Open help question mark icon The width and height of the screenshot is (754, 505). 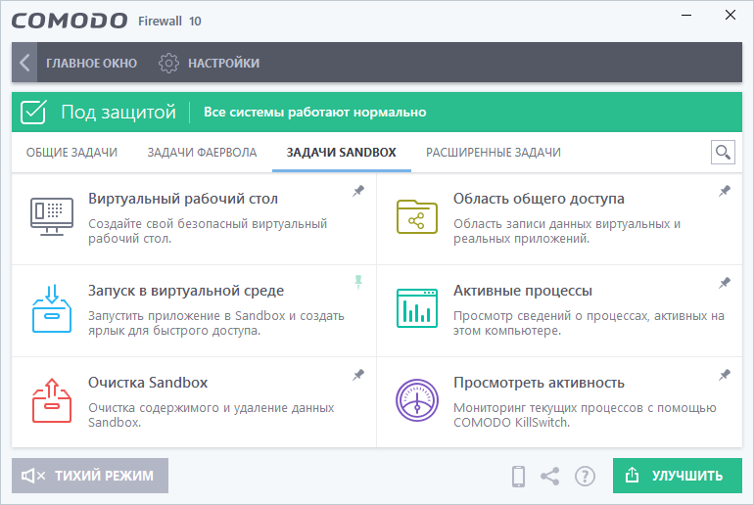click(x=585, y=477)
